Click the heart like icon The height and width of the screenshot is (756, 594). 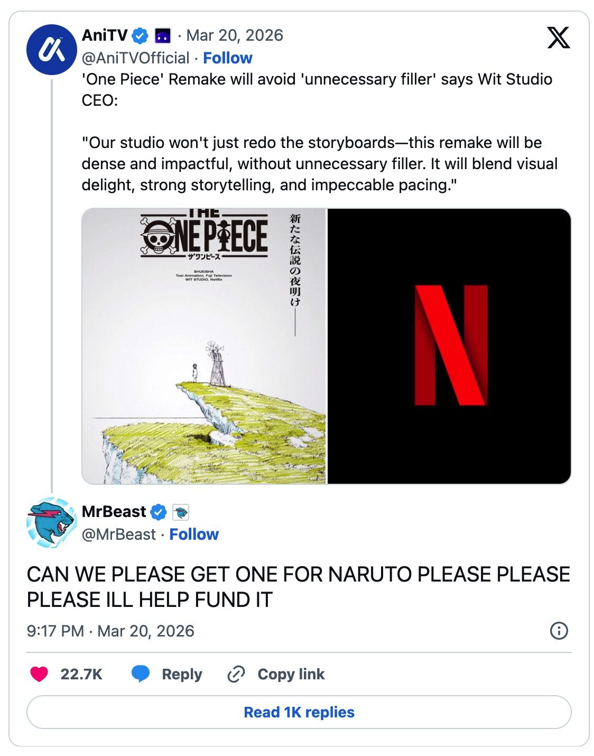pos(39,674)
